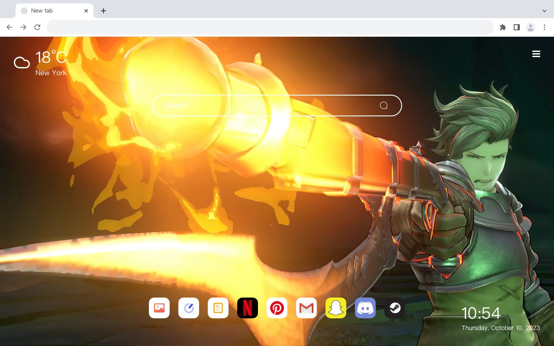Image resolution: width=554 pixels, height=346 pixels.
Task: Open the Steam shortcut
Action: tap(395, 308)
